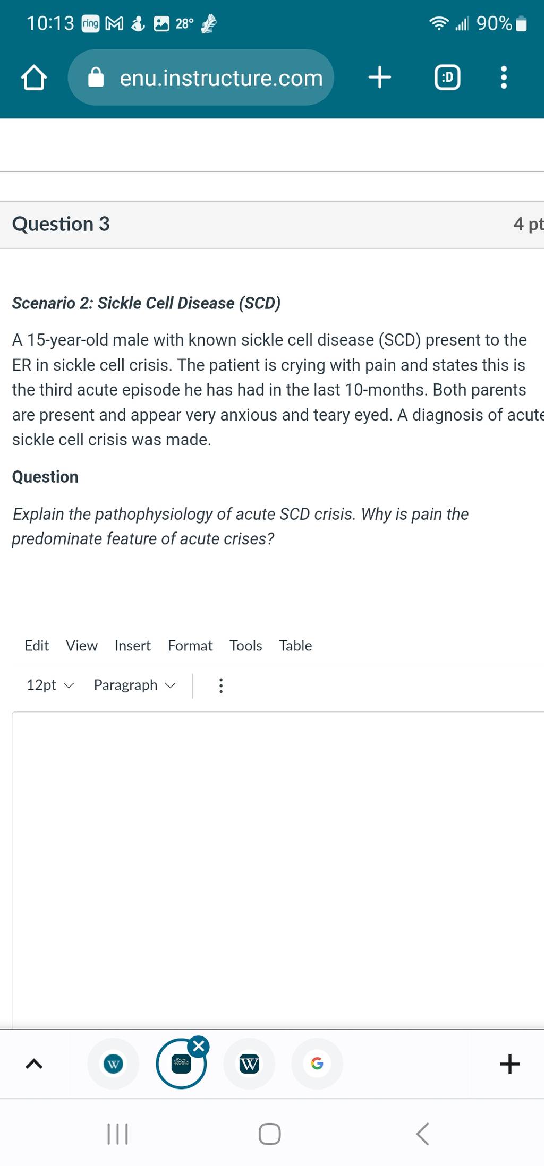Open the 12pt font size dropdown
Image resolution: width=544 pixels, height=1166 pixels.
pos(50,685)
